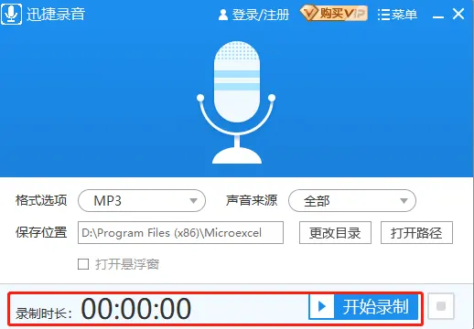Close the 迅捷录音 window

tap(458, 14)
